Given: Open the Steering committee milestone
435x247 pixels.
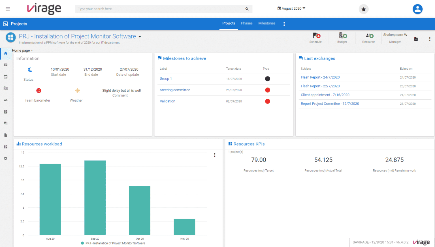Looking at the screenshot, I should pos(175,90).
